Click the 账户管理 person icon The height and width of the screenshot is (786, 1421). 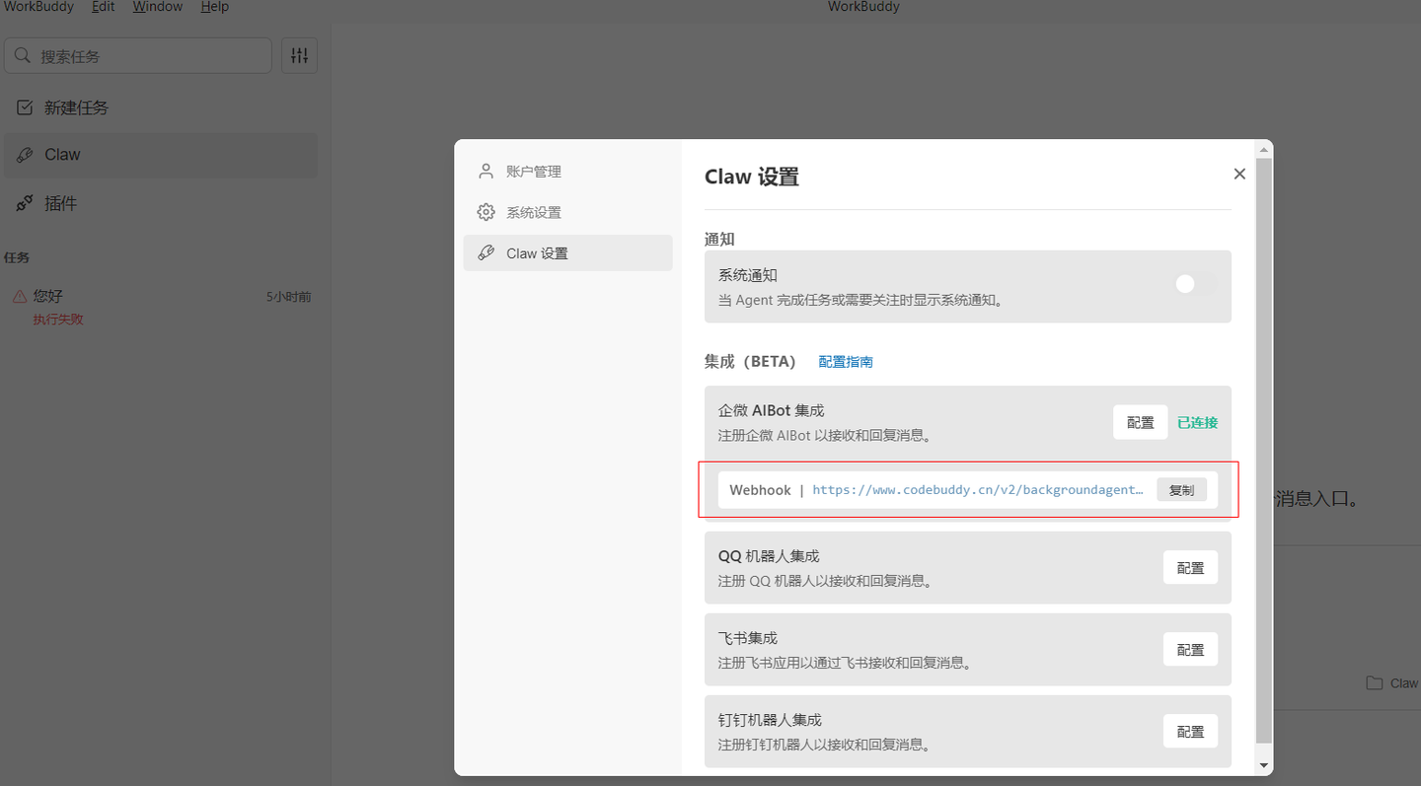(x=486, y=172)
